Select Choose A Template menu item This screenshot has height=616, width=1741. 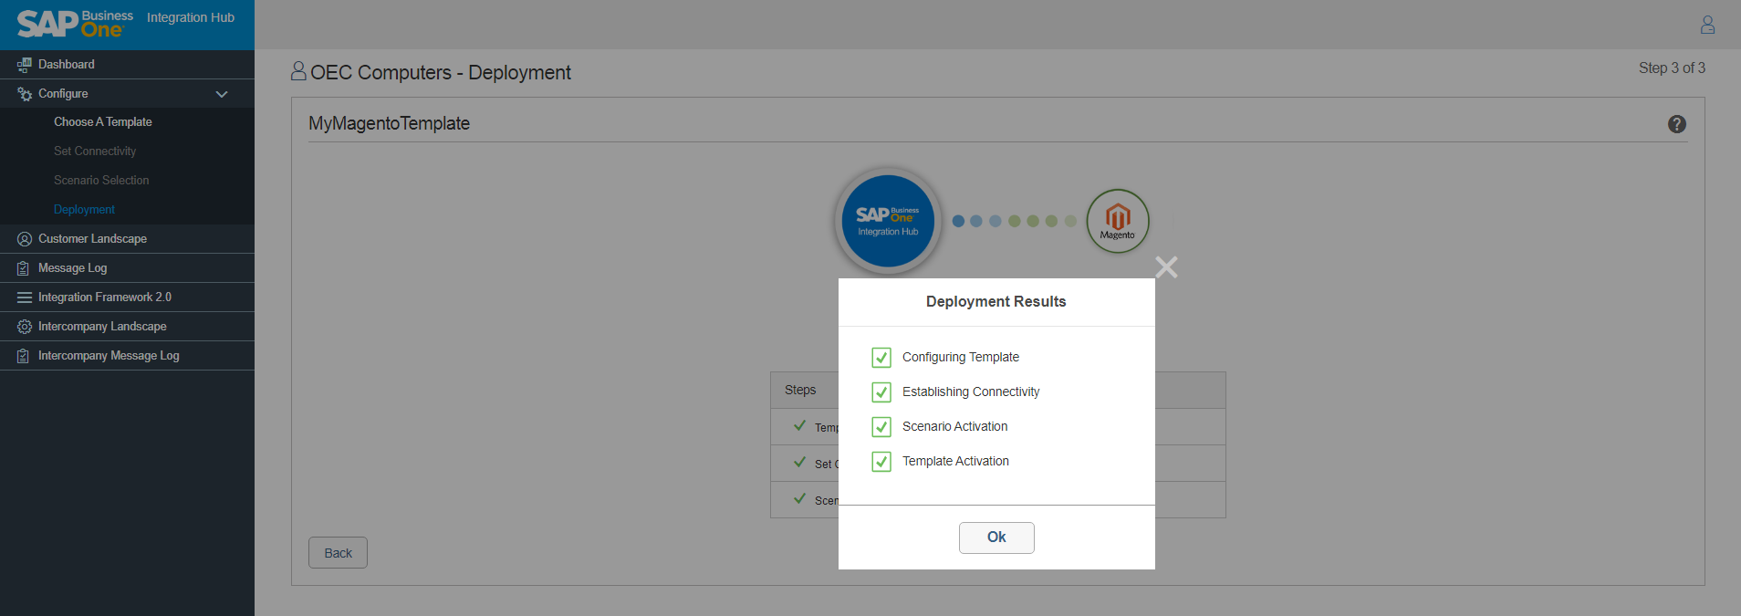pos(102,122)
